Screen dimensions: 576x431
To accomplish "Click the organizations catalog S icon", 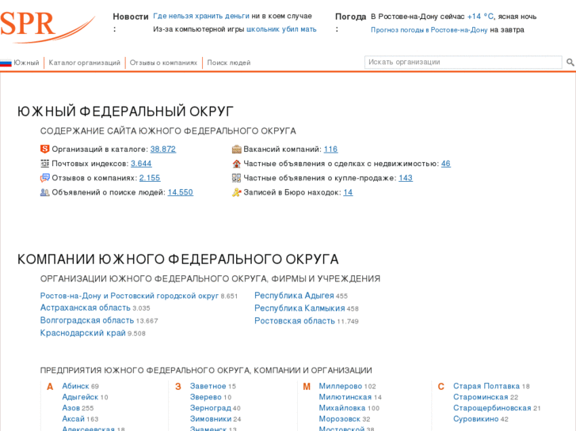I will coord(44,149).
